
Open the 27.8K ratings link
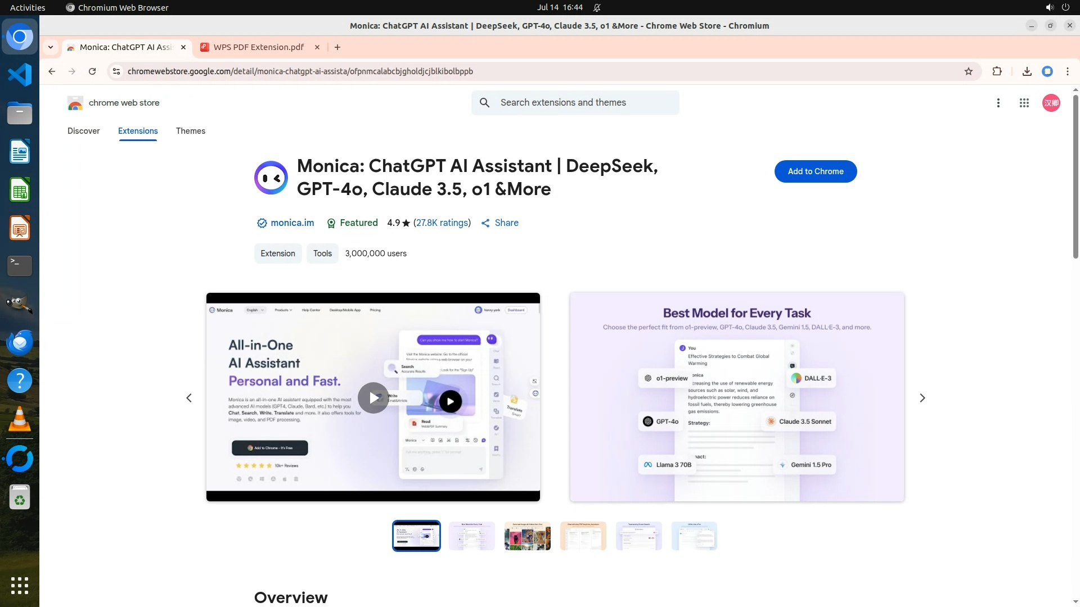442,223
